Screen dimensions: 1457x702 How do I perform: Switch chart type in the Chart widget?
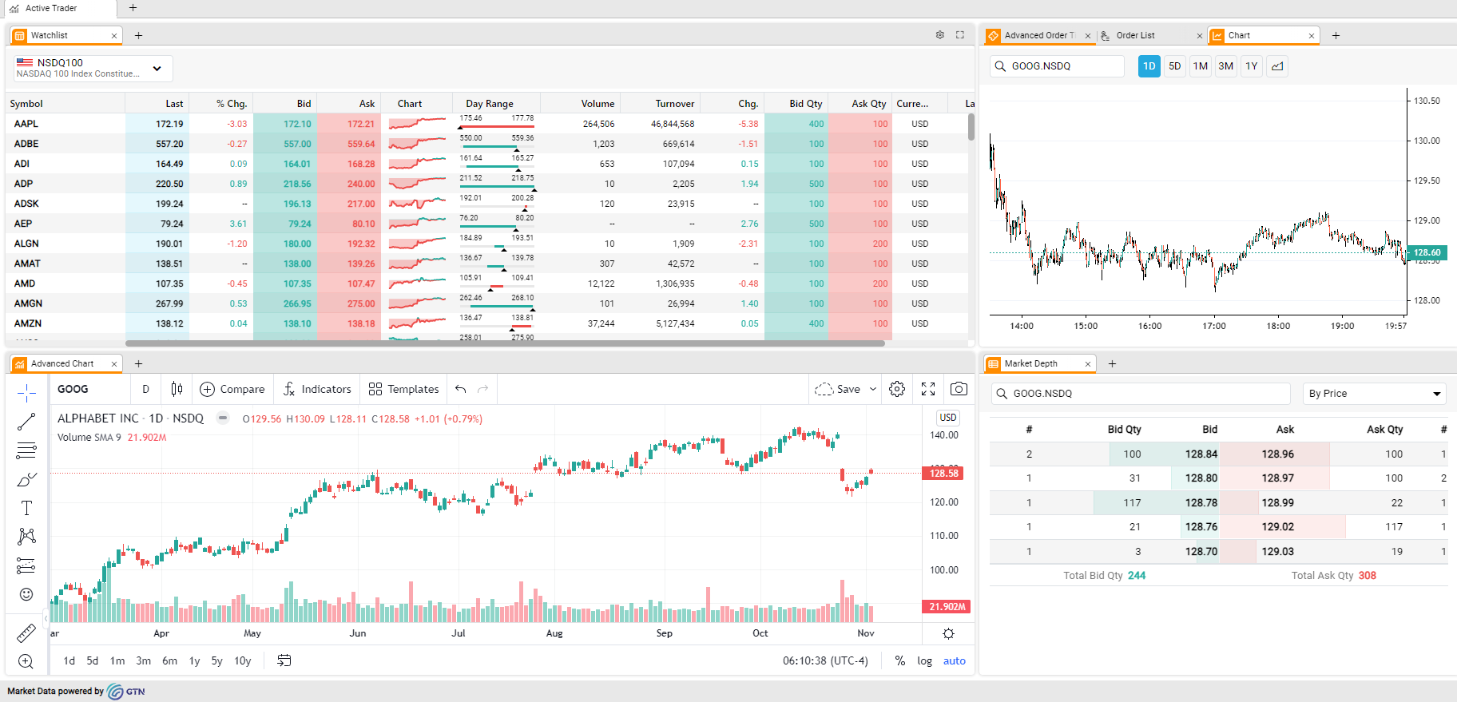click(x=1277, y=66)
